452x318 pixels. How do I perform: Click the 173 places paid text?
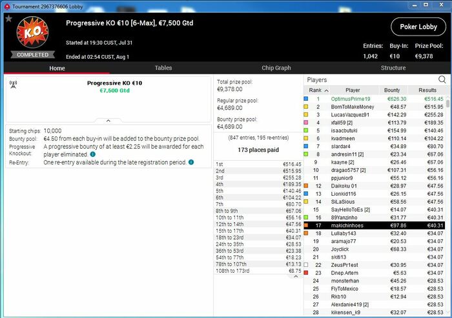click(258, 150)
